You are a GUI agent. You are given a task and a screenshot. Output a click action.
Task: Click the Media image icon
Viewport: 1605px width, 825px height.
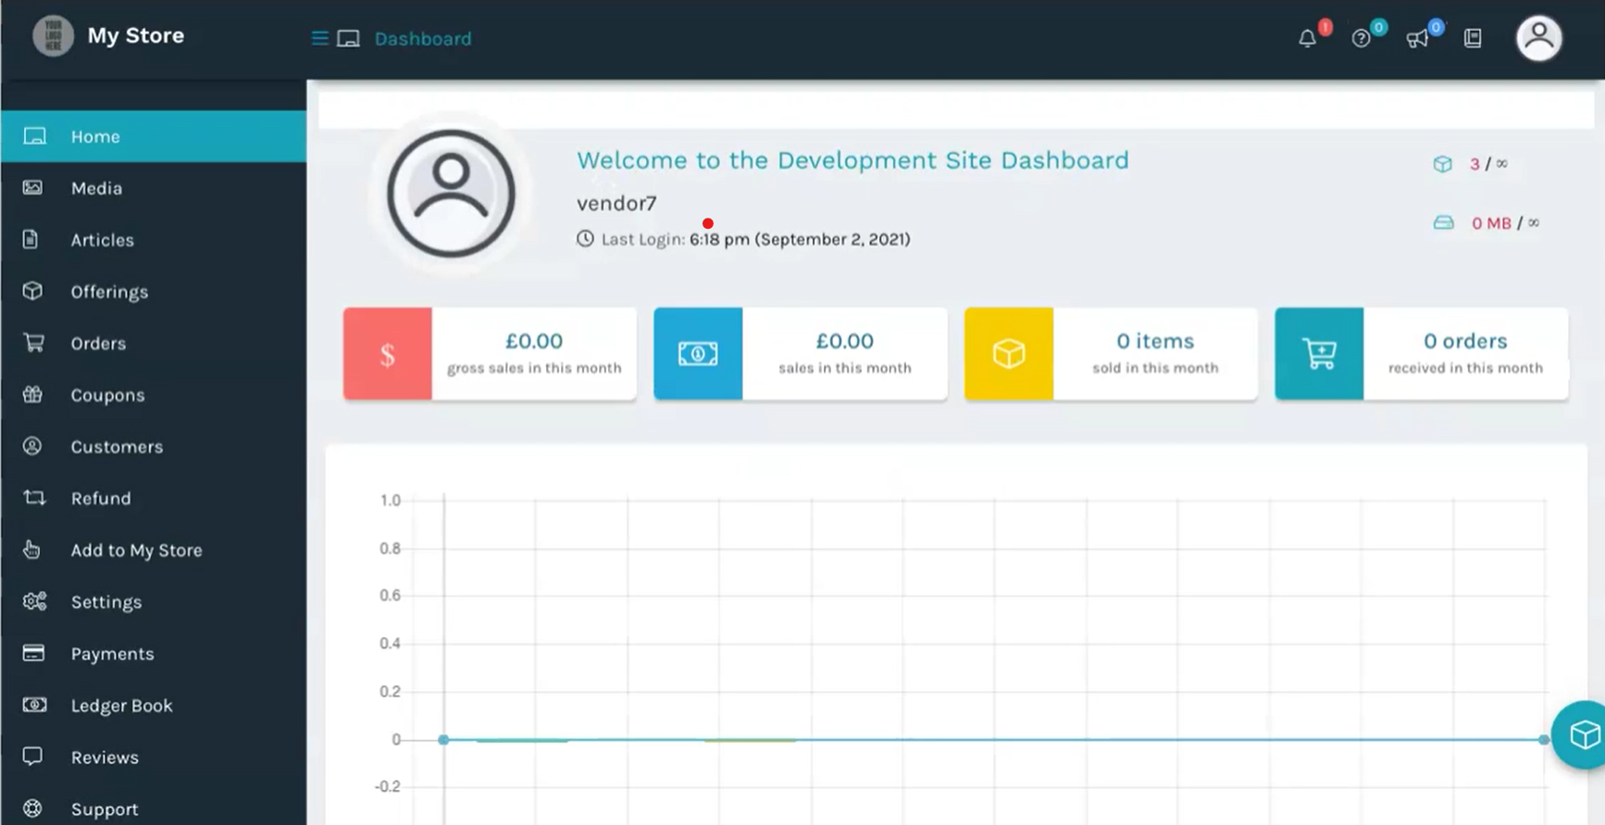(x=33, y=187)
